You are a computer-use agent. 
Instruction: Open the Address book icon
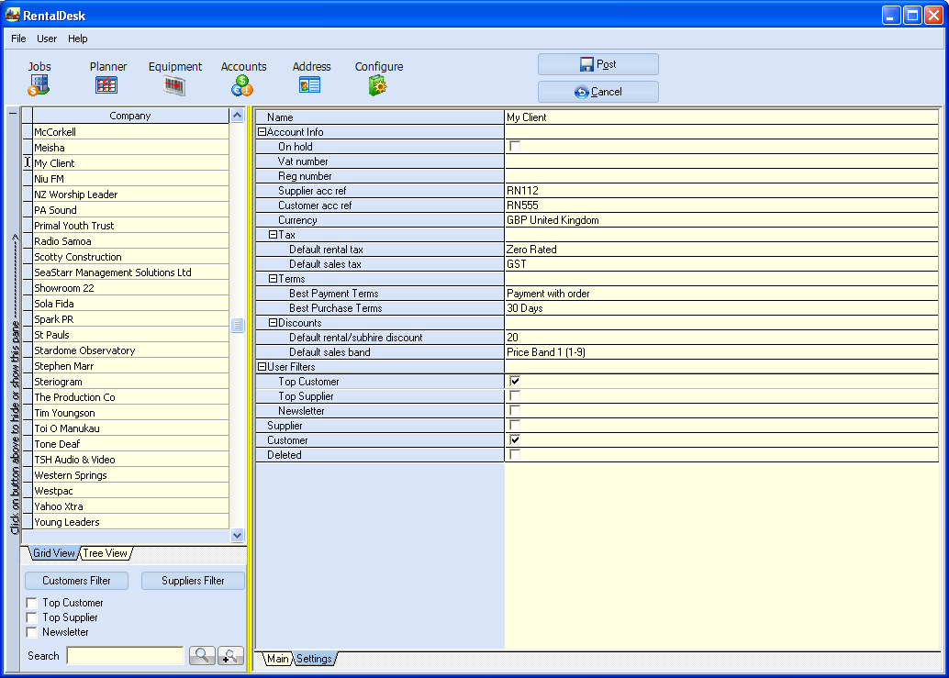pos(310,85)
